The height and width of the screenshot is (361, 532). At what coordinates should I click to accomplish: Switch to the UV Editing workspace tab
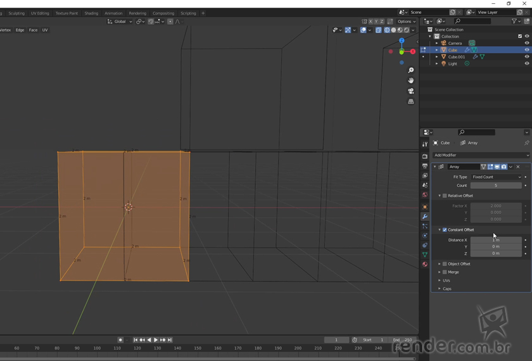40,13
